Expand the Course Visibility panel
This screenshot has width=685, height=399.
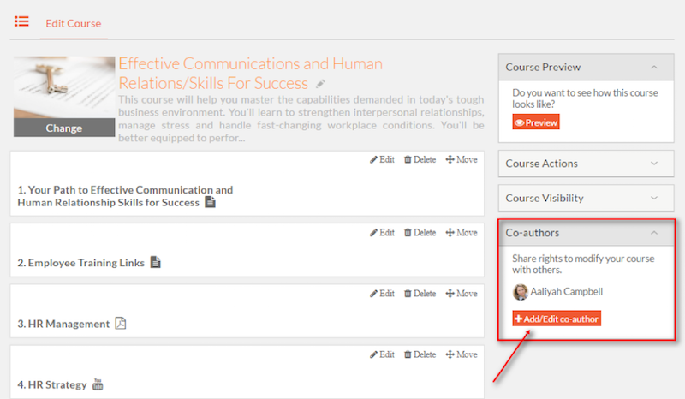[x=653, y=198]
